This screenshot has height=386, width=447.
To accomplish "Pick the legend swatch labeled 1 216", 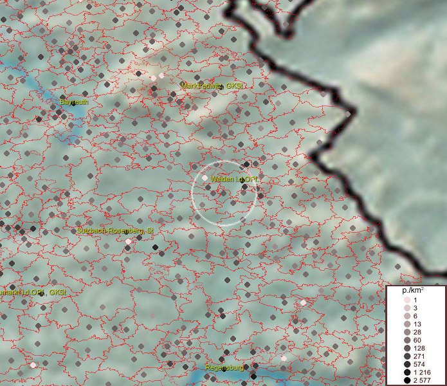I will pyautogui.click(x=406, y=372).
